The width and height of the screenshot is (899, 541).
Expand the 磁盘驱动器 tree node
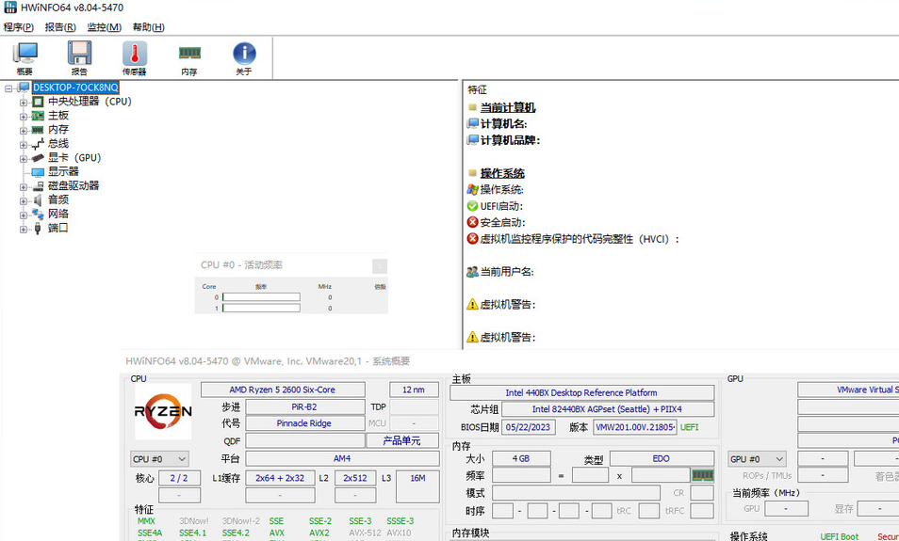[24, 186]
